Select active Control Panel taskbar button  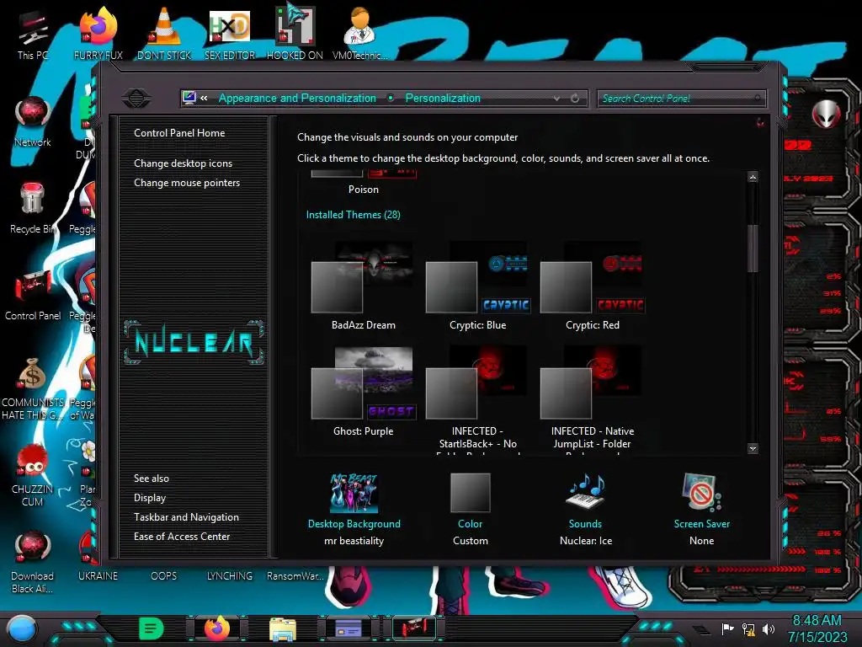tap(414, 628)
